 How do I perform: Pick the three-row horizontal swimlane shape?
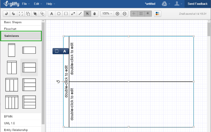pos(29,85)
